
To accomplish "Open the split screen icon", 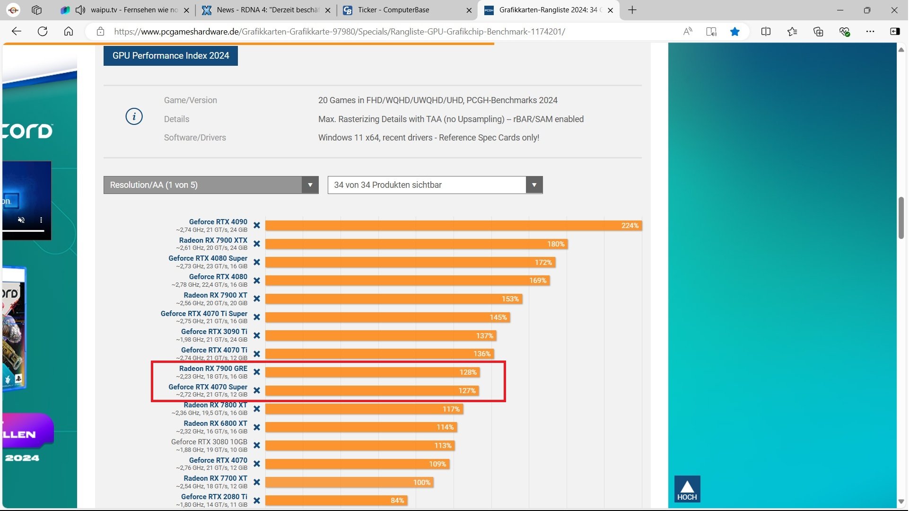I will click(766, 32).
